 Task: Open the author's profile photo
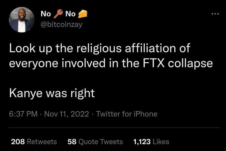tap(22, 20)
